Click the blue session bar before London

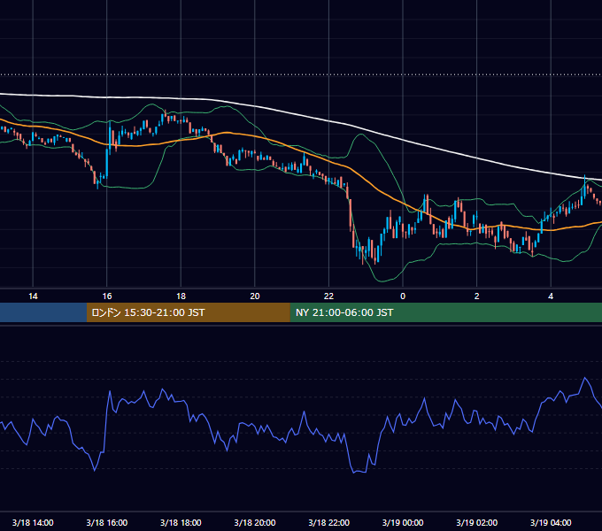coord(43,312)
